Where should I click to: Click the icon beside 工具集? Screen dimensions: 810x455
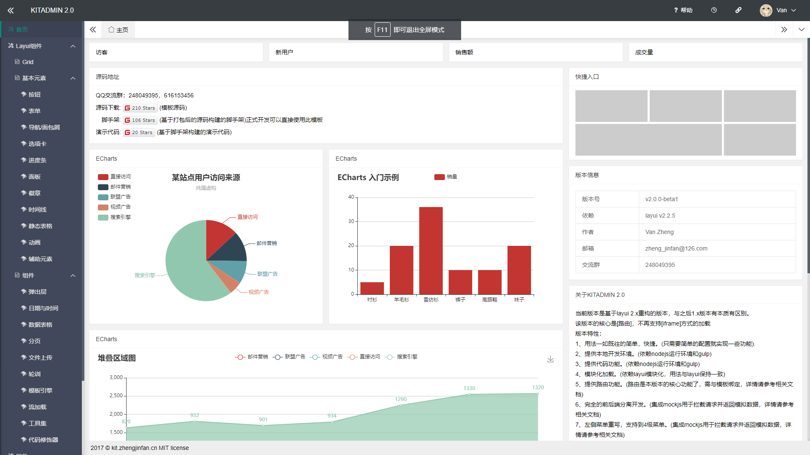point(24,423)
